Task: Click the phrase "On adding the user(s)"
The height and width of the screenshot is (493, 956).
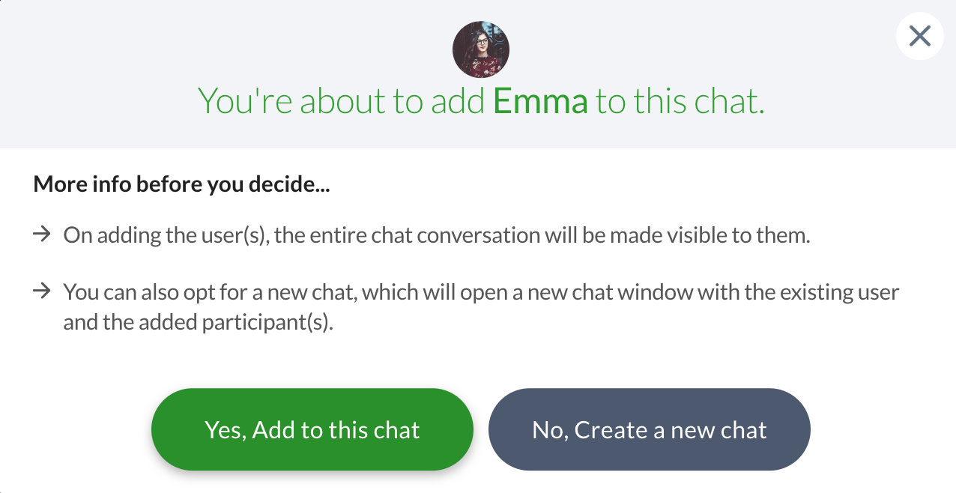Action: (166, 235)
